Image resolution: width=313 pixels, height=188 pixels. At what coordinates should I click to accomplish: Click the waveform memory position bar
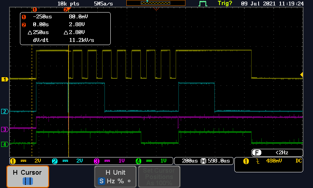click(x=156, y=3)
